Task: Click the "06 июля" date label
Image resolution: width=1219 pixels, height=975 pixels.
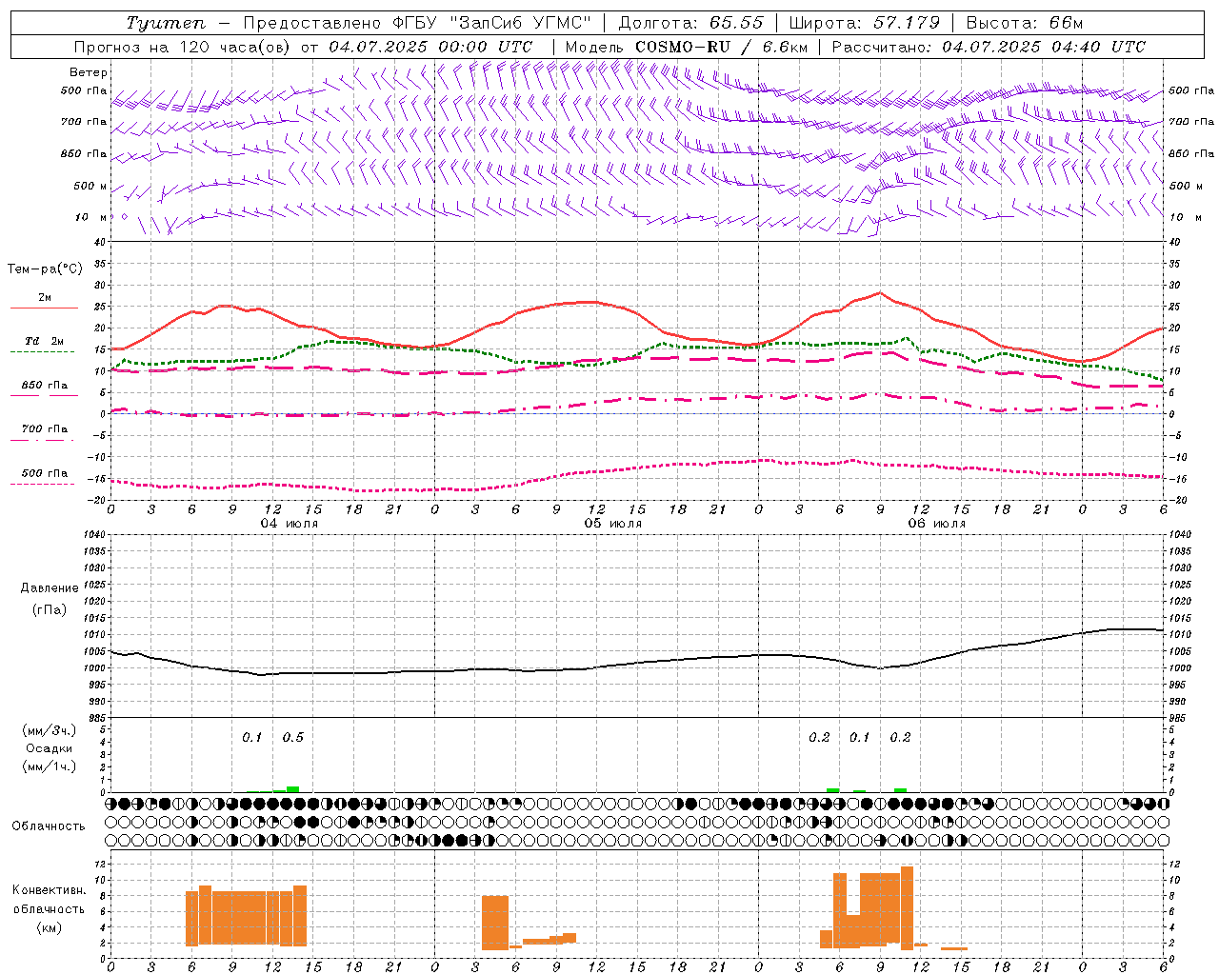Action: pos(936,524)
